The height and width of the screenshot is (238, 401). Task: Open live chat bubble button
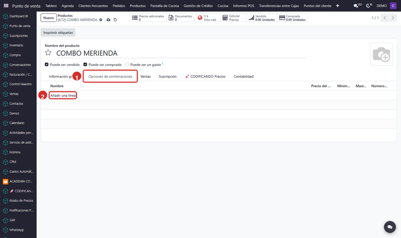click(390, 227)
